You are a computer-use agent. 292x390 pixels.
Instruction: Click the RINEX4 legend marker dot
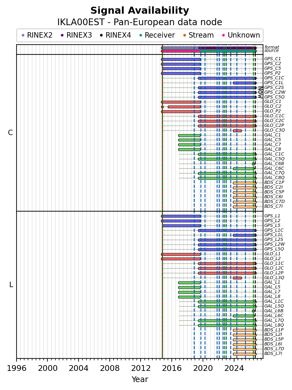(x=101, y=35)
